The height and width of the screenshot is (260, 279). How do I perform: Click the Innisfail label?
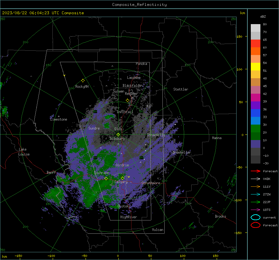pyautogui.click(x=125, y=112)
